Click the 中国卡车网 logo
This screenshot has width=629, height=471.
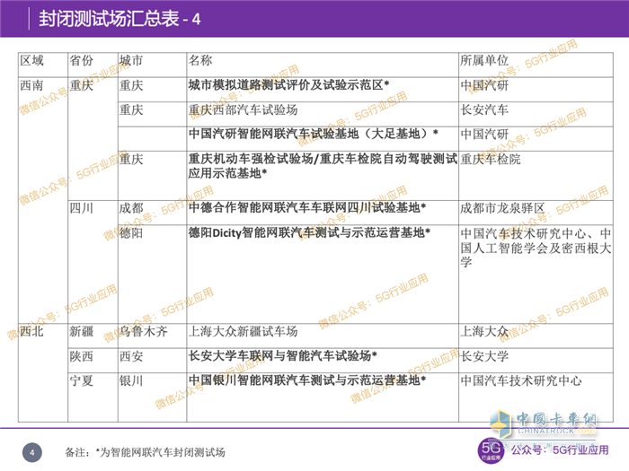(x=544, y=426)
